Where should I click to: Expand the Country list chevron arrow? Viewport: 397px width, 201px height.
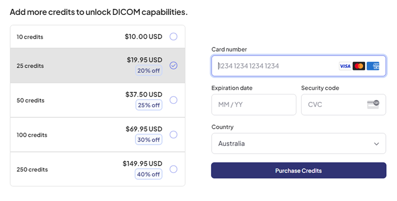376,144
